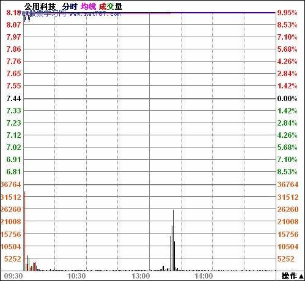Click the 公用科技 stock name title
The width and height of the screenshot is (305, 281).
(x=40, y=7)
